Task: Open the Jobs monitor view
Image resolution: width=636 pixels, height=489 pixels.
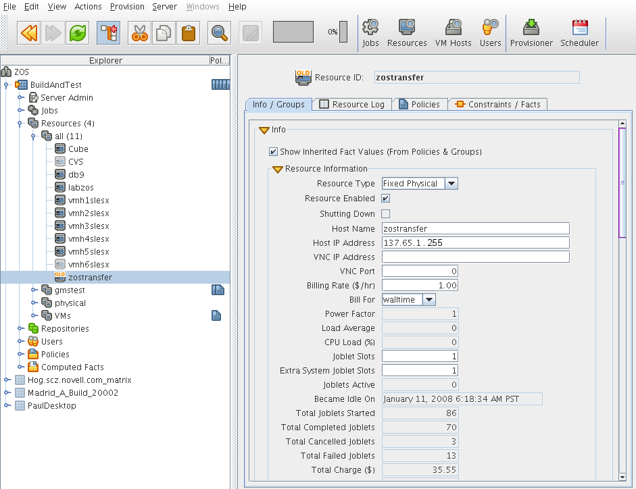Action: [370, 33]
